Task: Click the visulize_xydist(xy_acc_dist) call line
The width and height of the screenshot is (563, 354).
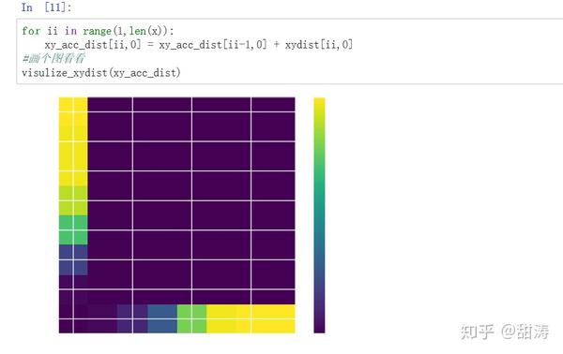Action: 101,73
